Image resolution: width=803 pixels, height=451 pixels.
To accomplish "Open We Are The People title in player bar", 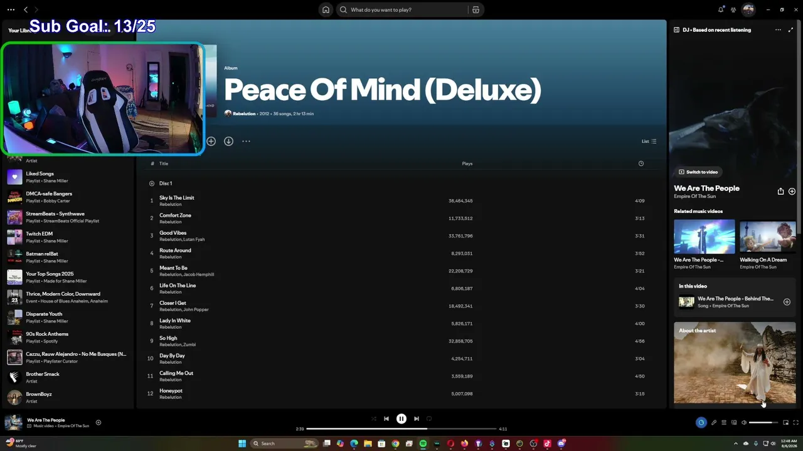I will [x=46, y=420].
